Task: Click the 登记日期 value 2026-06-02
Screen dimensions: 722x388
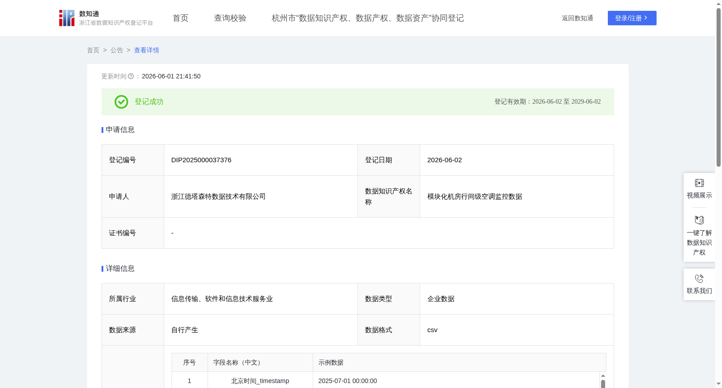Action: tap(444, 160)
